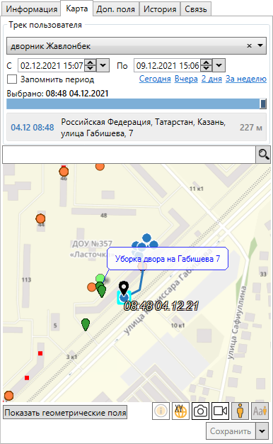Click the orange marker near building 44
273x444 pixels.
[40, 218]
